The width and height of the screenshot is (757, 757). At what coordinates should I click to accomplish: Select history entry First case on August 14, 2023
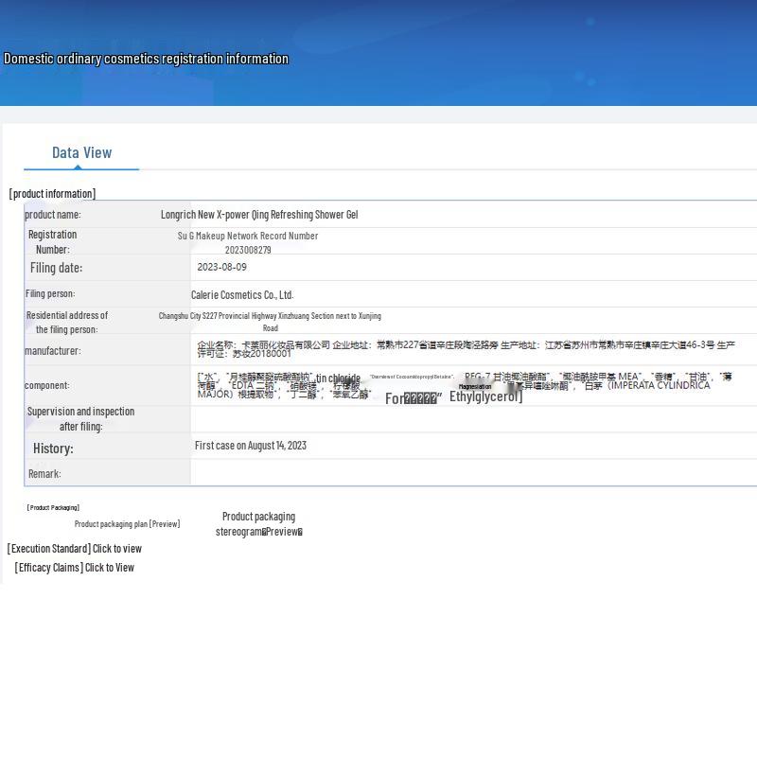(x=251, y=446)
